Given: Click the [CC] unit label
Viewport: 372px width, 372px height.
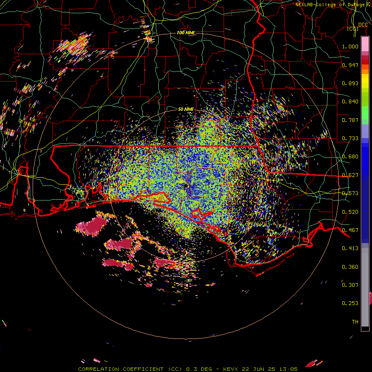Looking at the screenshot, I should [353, 29].
